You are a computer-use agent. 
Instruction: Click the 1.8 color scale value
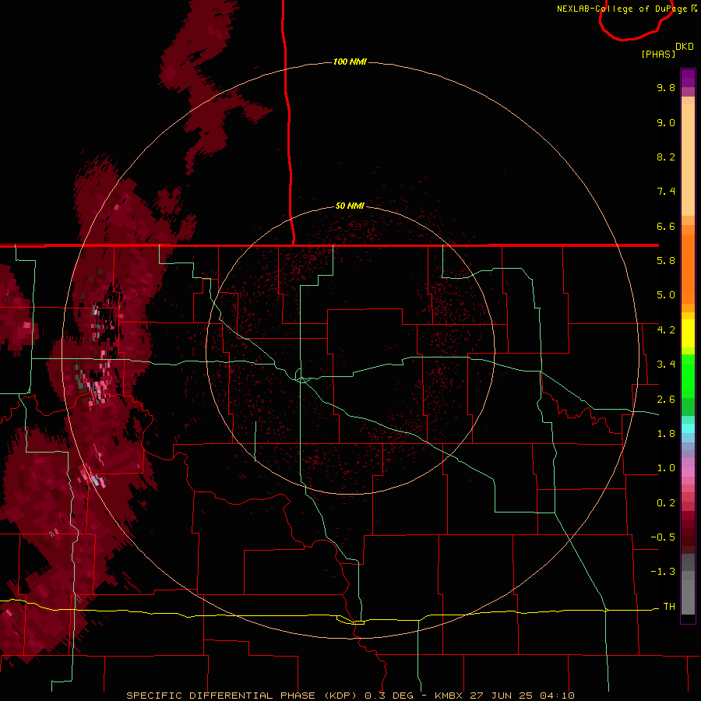(666, 434)
